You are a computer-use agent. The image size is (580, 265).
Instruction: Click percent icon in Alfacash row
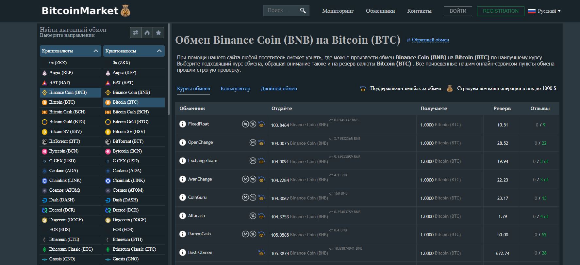click(x=253, y=216)
